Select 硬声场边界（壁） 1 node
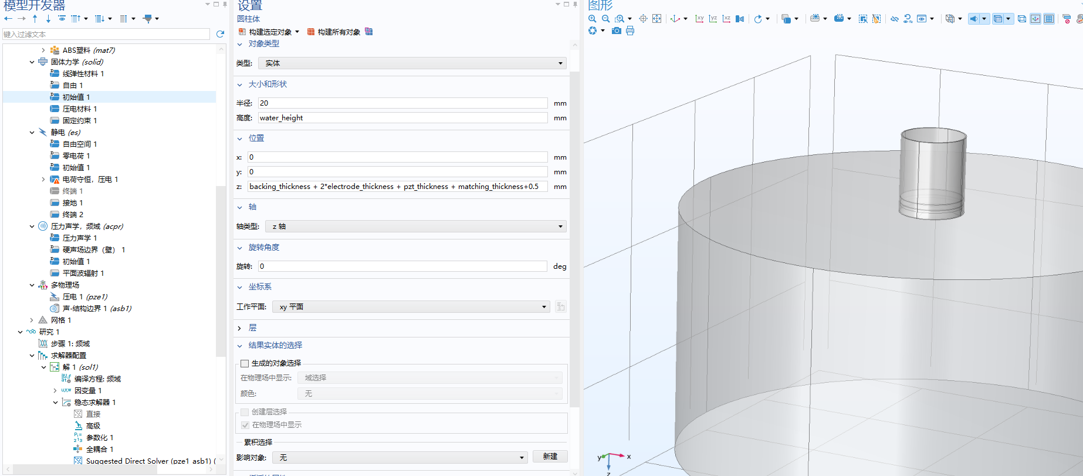The width and height of the screenshot is (1083, 476). pos(94,249)
